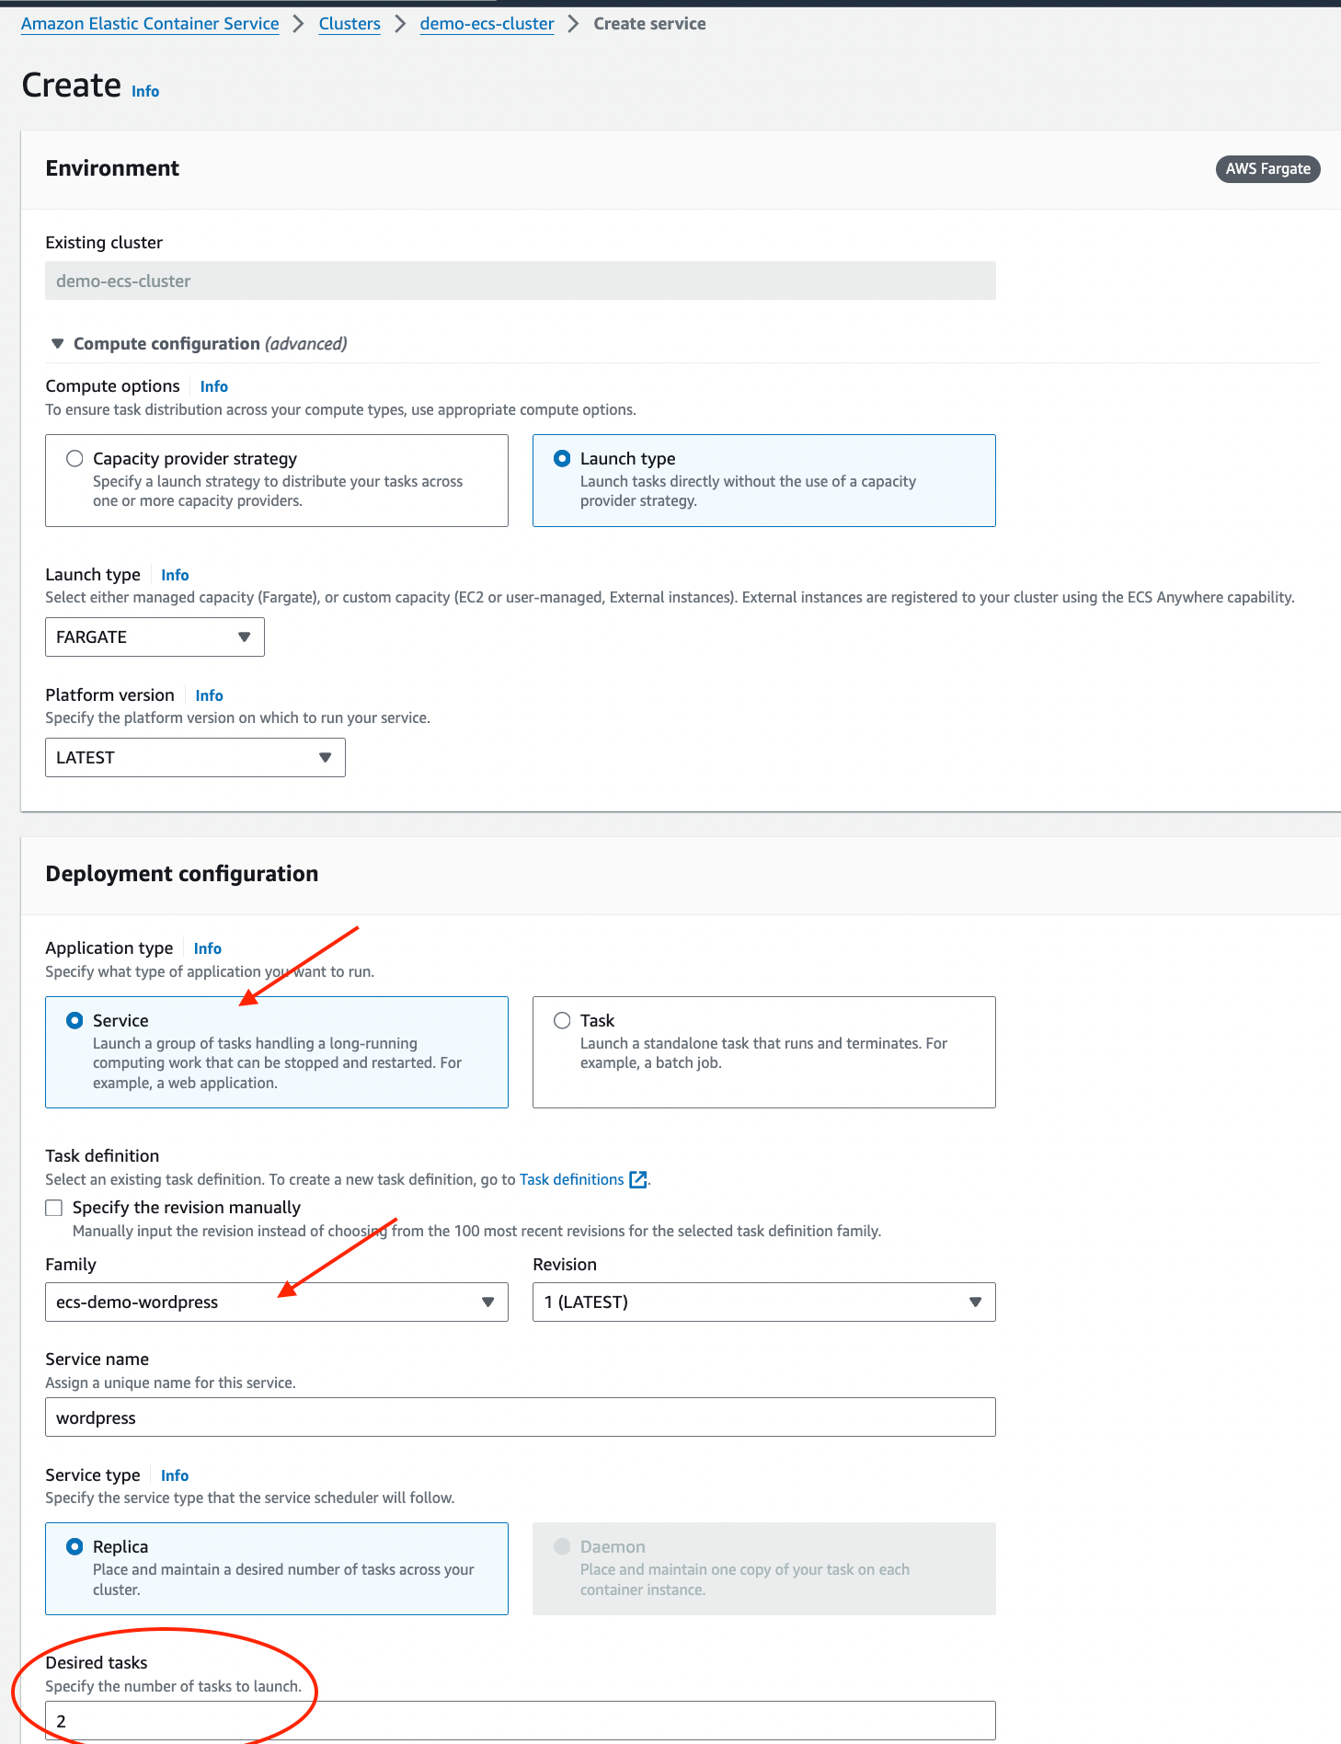1341x1744 pixels.
Task: Click the AWS Fargate badge
Action: pyautogui.click(x=1267, y=168)
